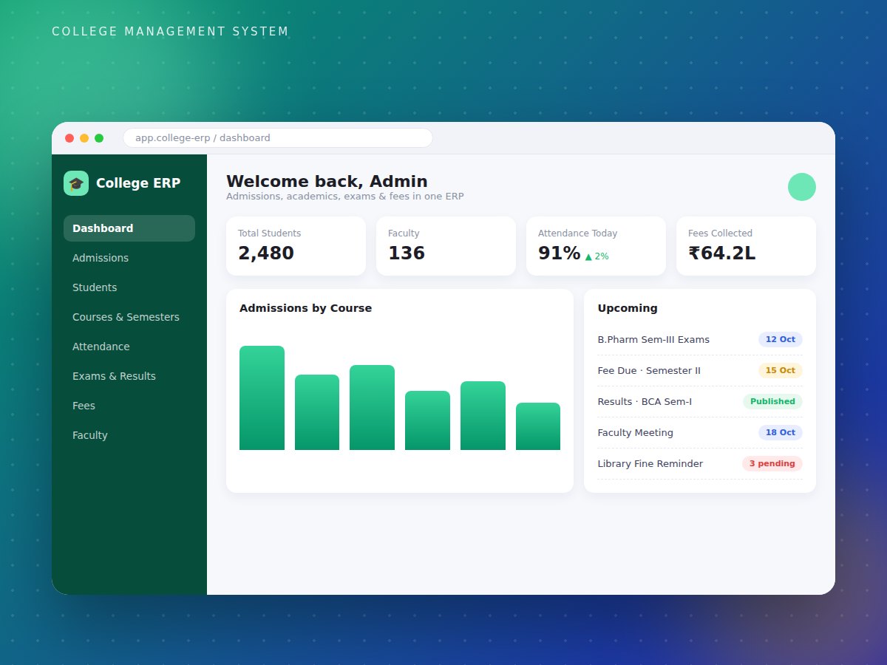Click the tallest bar in Admissions chart
The width and height of the screenshot is (887, 665).
(x=262, y=398)
